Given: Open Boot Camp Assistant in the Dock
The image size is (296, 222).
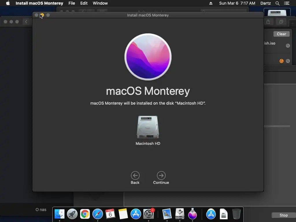Looking at the screenshot, I should [180, 214].
